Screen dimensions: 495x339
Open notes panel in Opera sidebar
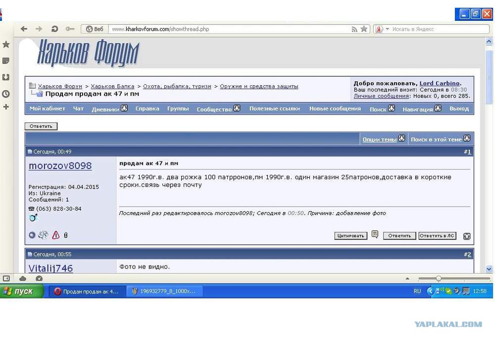(x=6, y=60)
